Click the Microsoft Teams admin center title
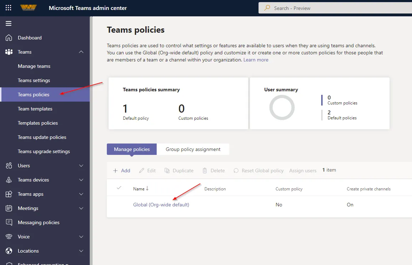This screenshot has height=265, width=412. [88, 8]
